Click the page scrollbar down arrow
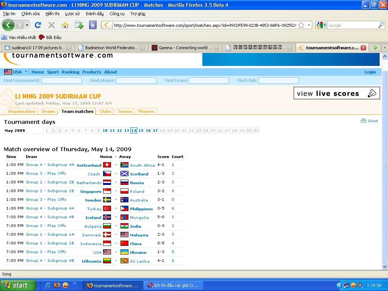The height and width of the screenshot is (291, 388). (x=385, y=266)
